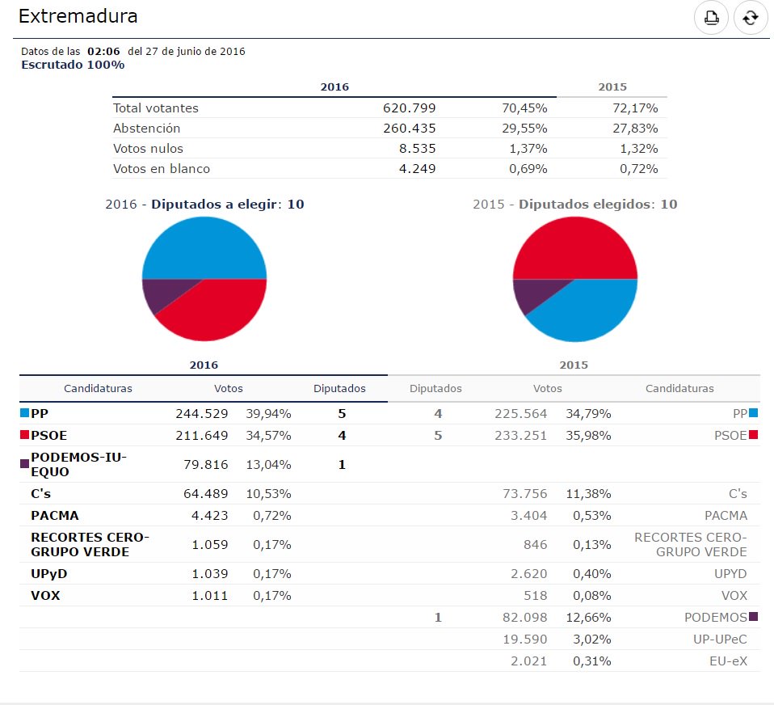Click the purple PODEMOS swatch in 2015 column
The width and height of the screenshot is (774, 705).
point(753,617)
